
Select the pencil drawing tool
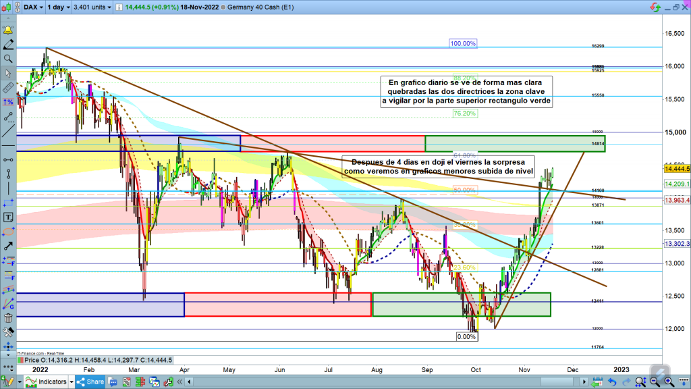point(8,45)
